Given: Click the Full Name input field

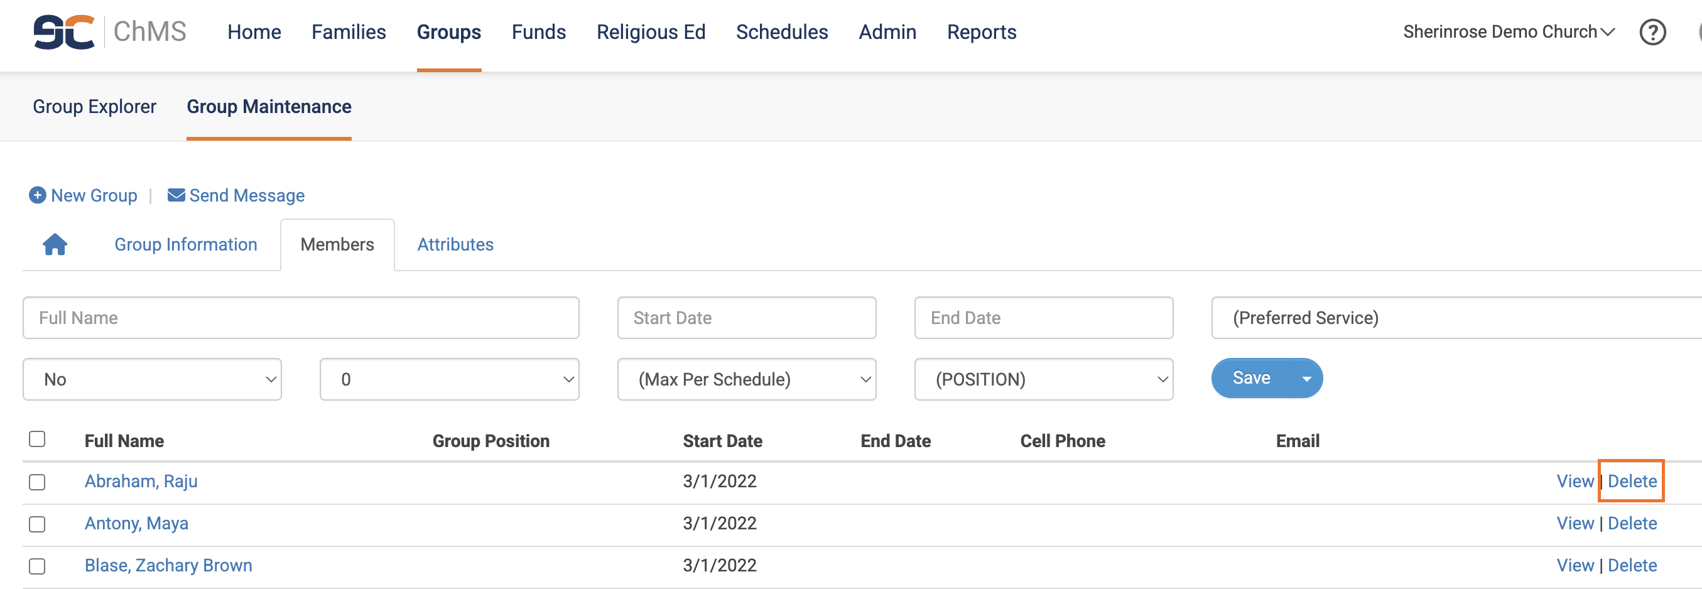Looking at the screenshot, I should (x=301, y=318).
